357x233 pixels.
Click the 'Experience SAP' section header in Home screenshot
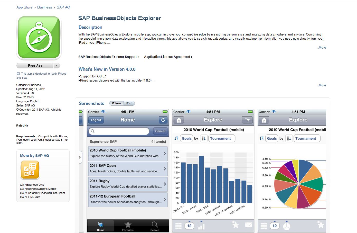point(103,141)
